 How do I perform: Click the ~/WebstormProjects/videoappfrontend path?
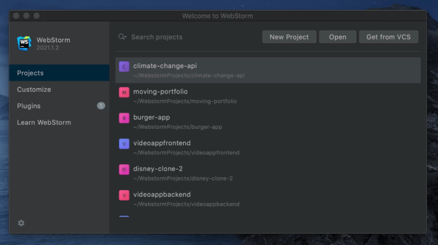pyautogui.click(x=186, y=153)
